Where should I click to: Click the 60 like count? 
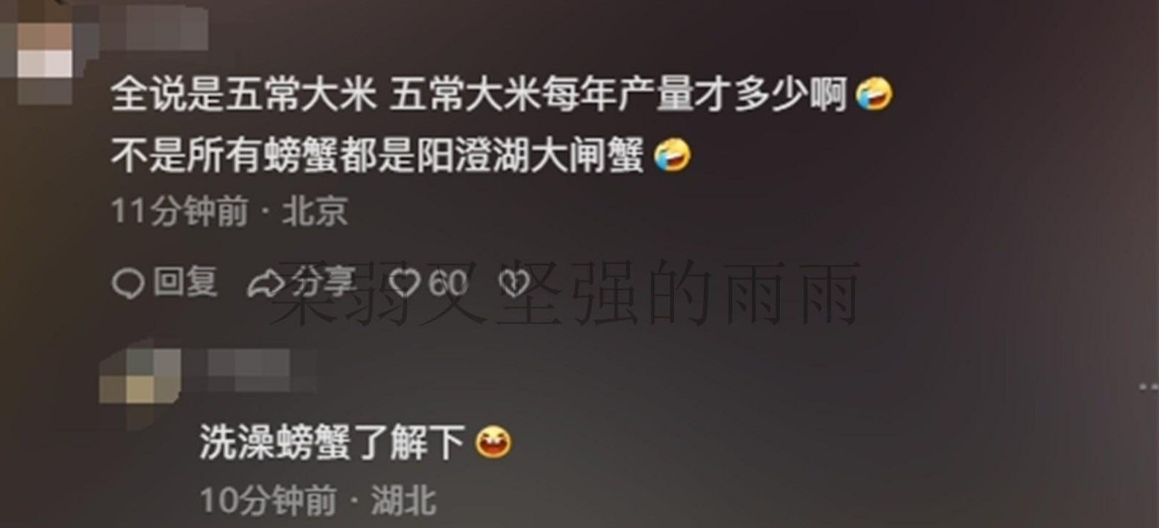pyautogui.click(x=447, y=283)
